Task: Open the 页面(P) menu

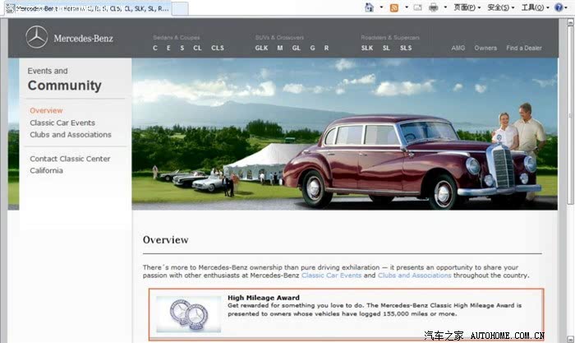Action: (467, 7)
